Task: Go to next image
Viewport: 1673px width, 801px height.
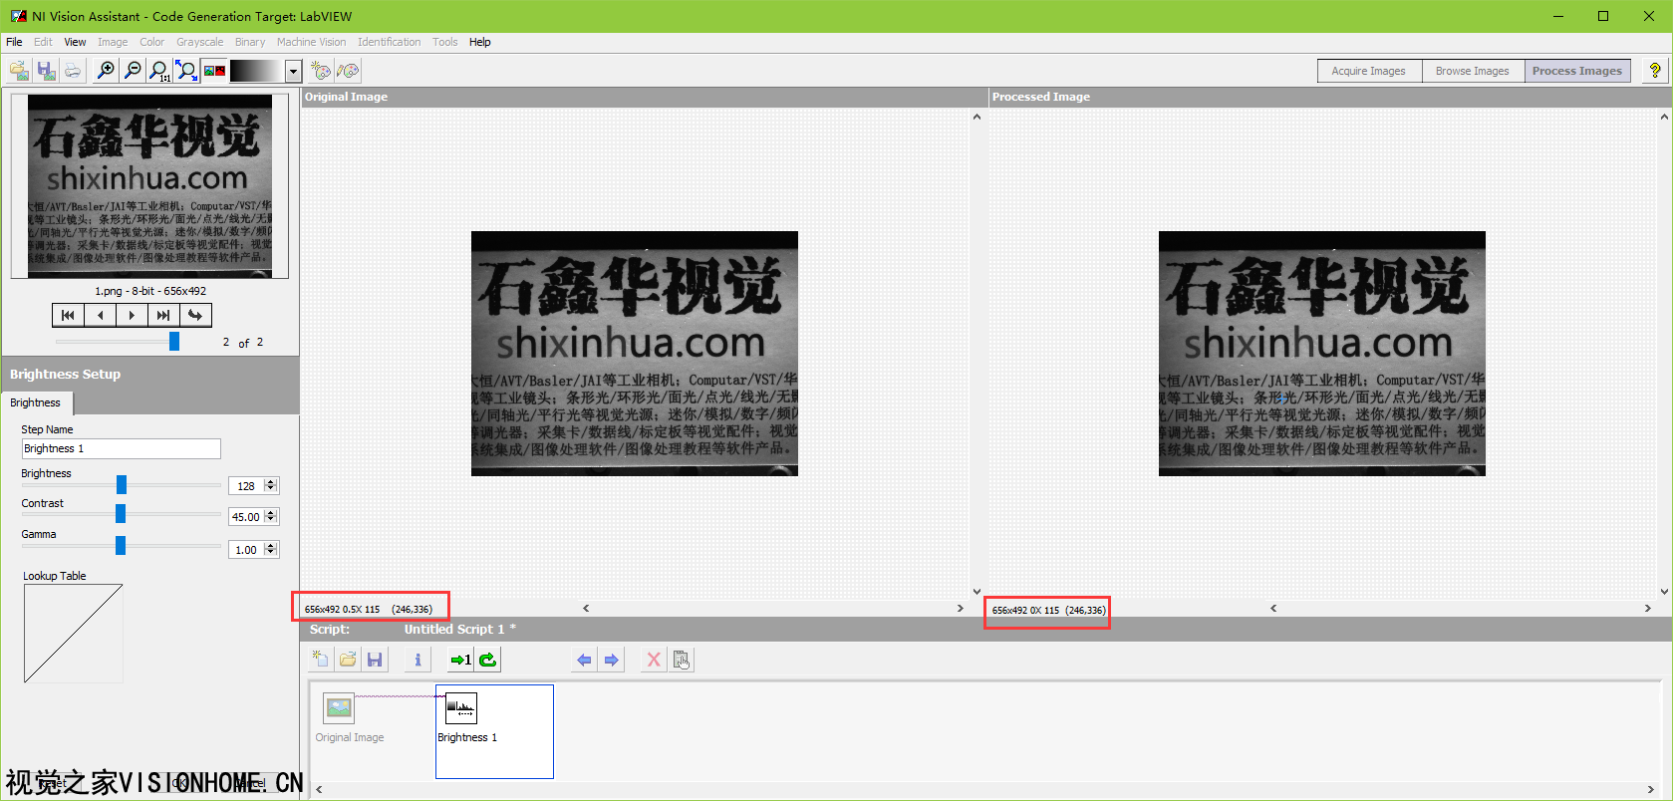Action: coord(132,315)
